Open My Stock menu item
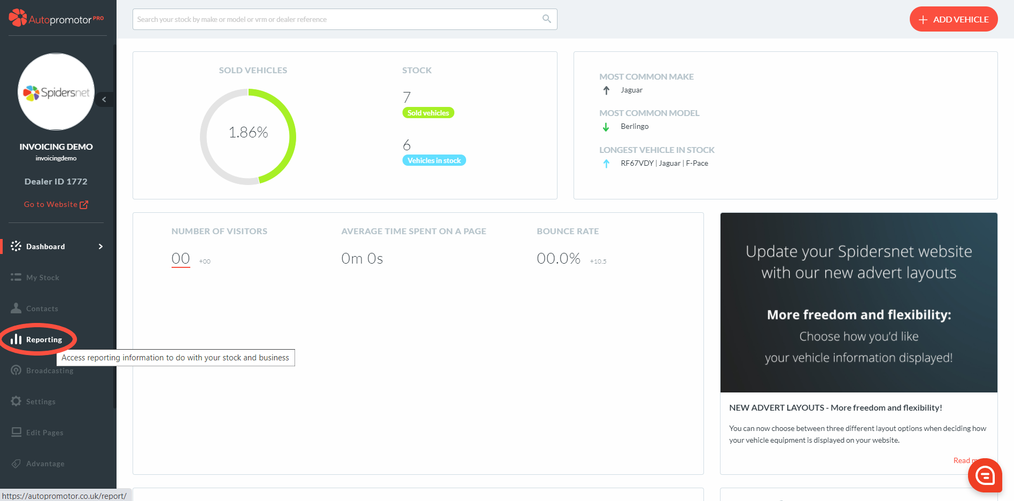The height and width of the screenshot is (501, 1014). [43, 278]
